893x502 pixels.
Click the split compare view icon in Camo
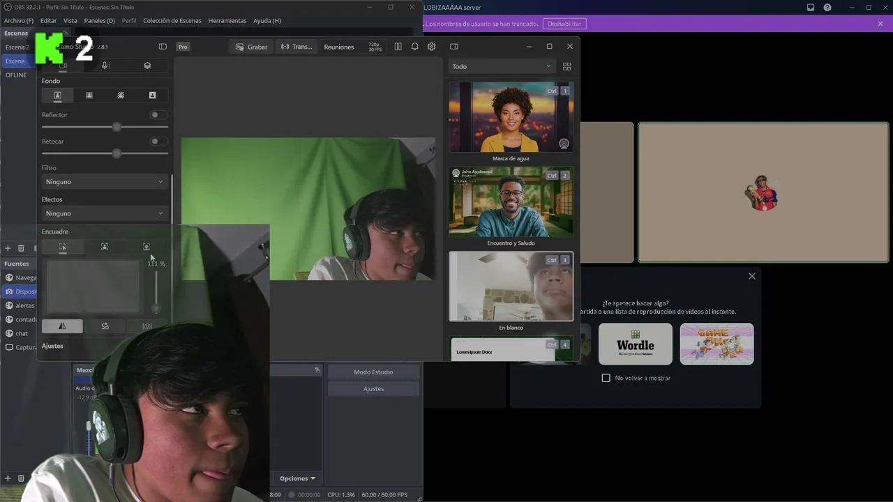coord(398,47)
